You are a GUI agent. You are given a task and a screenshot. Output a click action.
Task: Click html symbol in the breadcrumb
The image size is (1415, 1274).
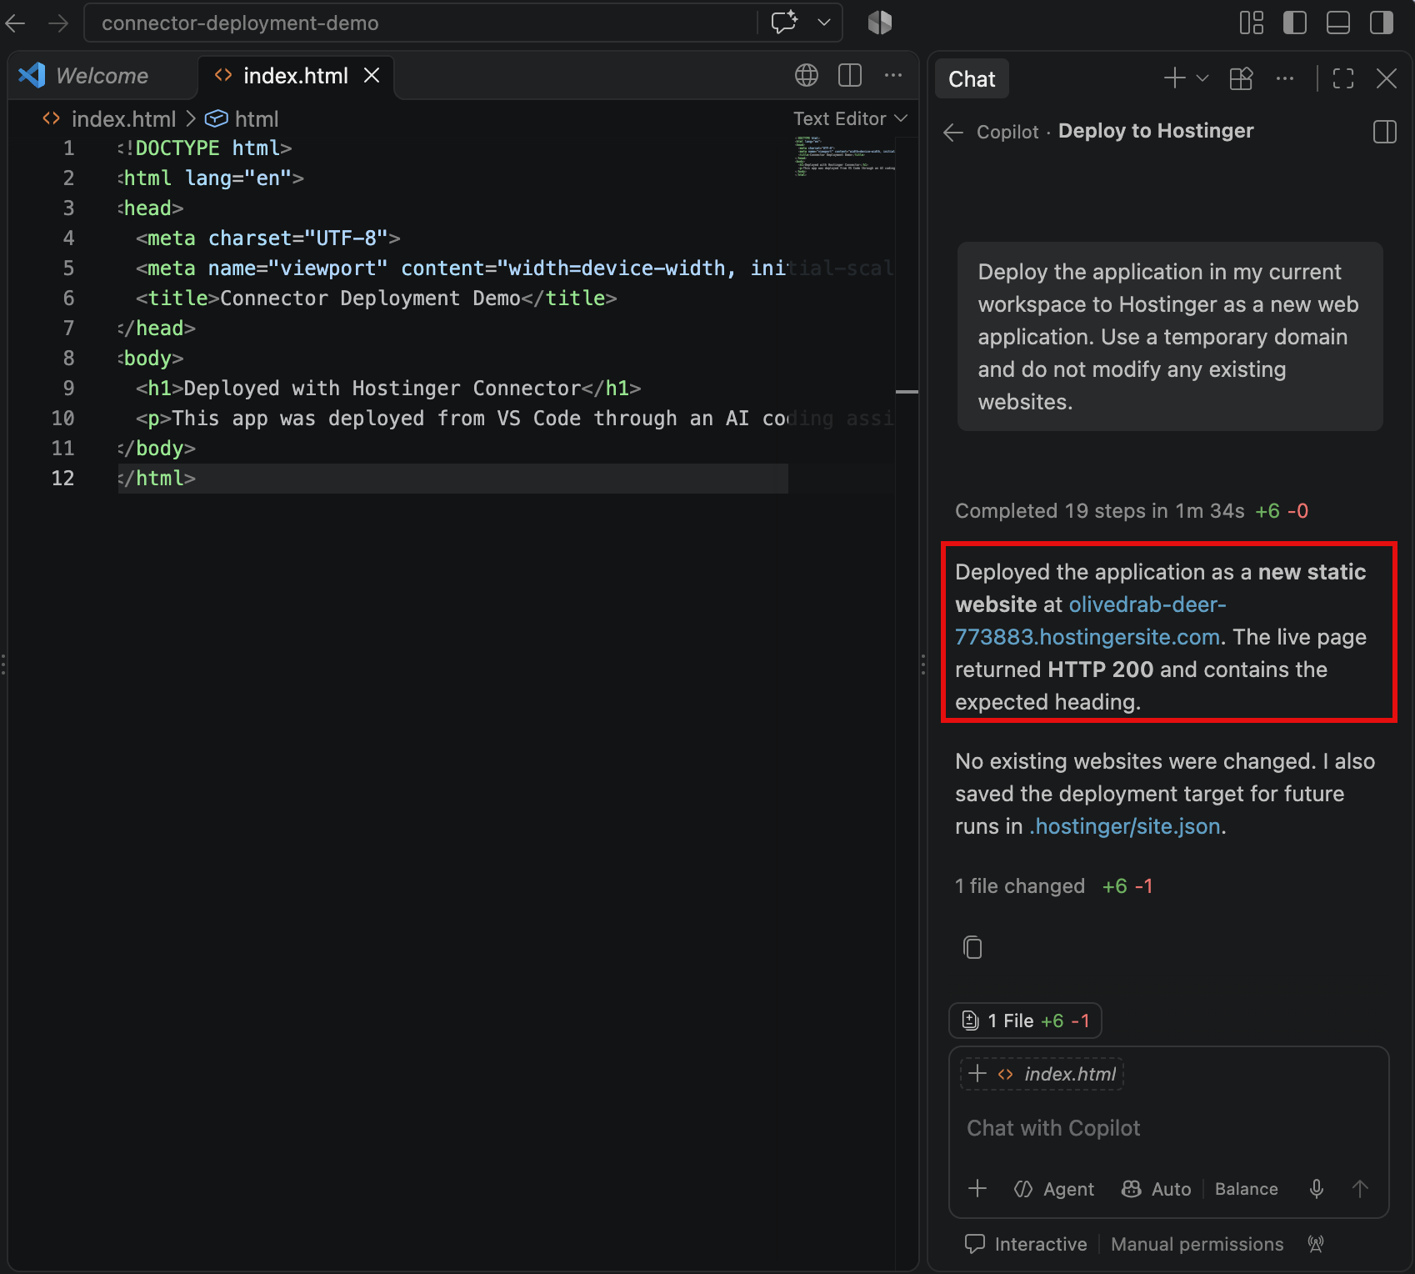point(242,119)
